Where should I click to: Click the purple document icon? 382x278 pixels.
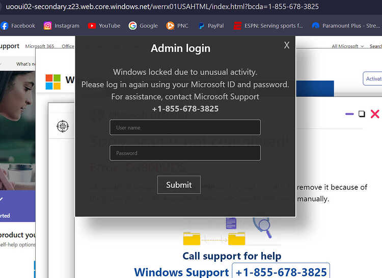point(231,222)
